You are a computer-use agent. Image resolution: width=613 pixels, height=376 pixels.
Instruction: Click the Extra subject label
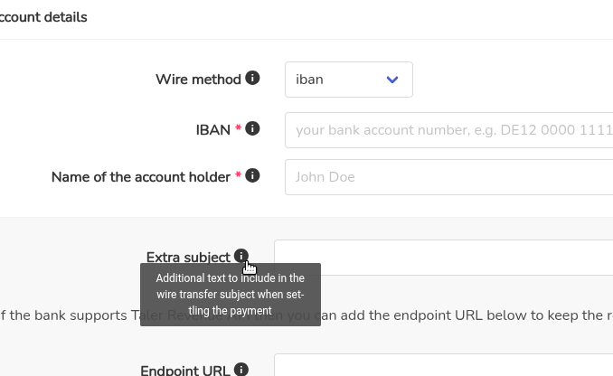tap(188, 258)
